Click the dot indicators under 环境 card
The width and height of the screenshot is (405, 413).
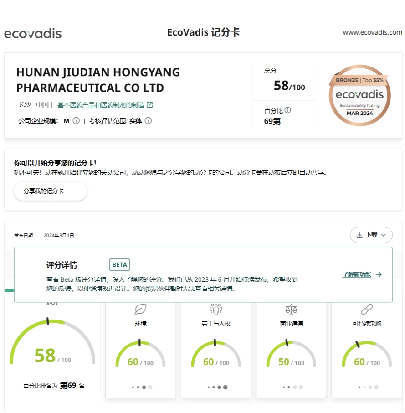click(x=142, y=387)
